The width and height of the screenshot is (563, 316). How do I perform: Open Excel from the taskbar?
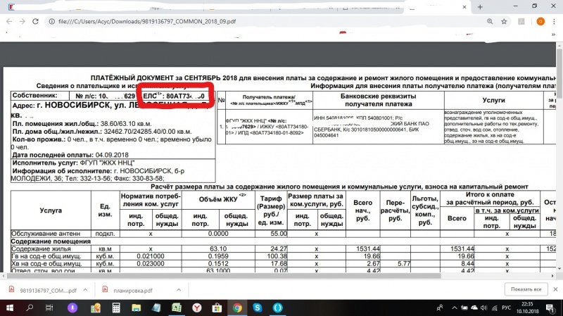pos(177,308)
